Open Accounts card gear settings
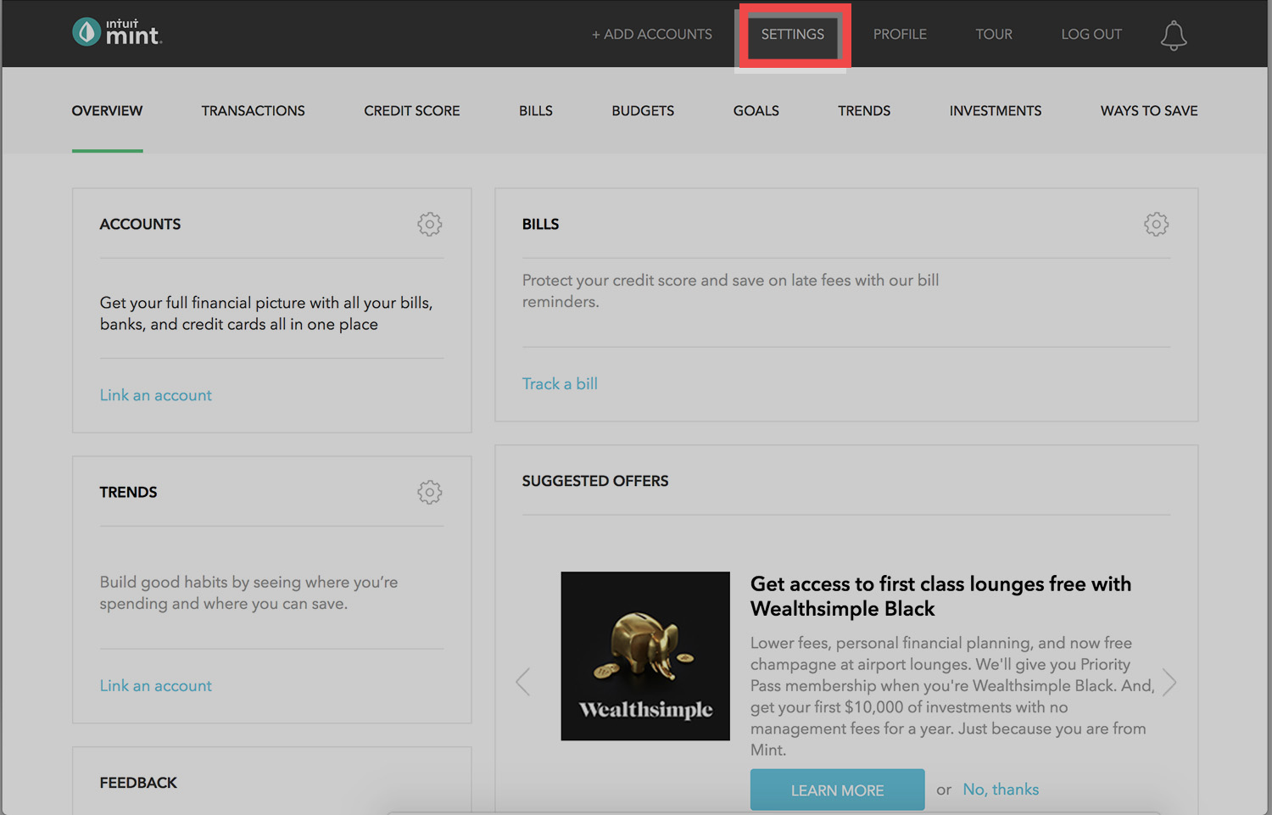 430,224
